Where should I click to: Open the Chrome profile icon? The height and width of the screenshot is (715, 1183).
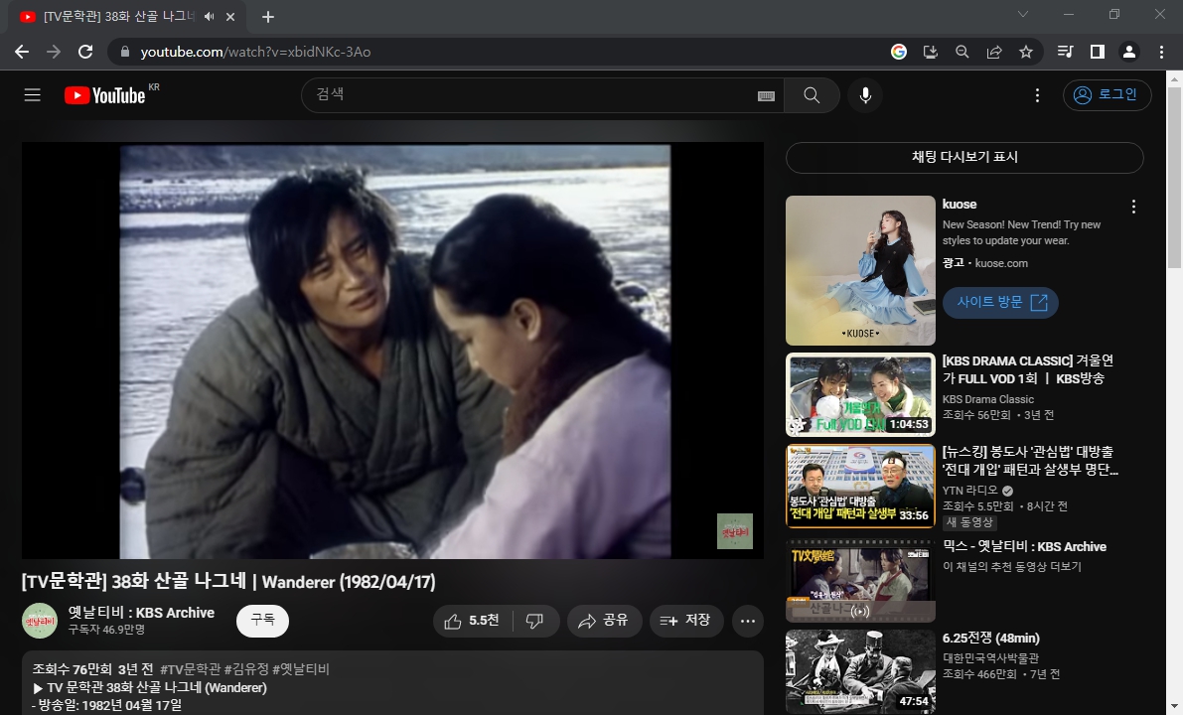1129,52
